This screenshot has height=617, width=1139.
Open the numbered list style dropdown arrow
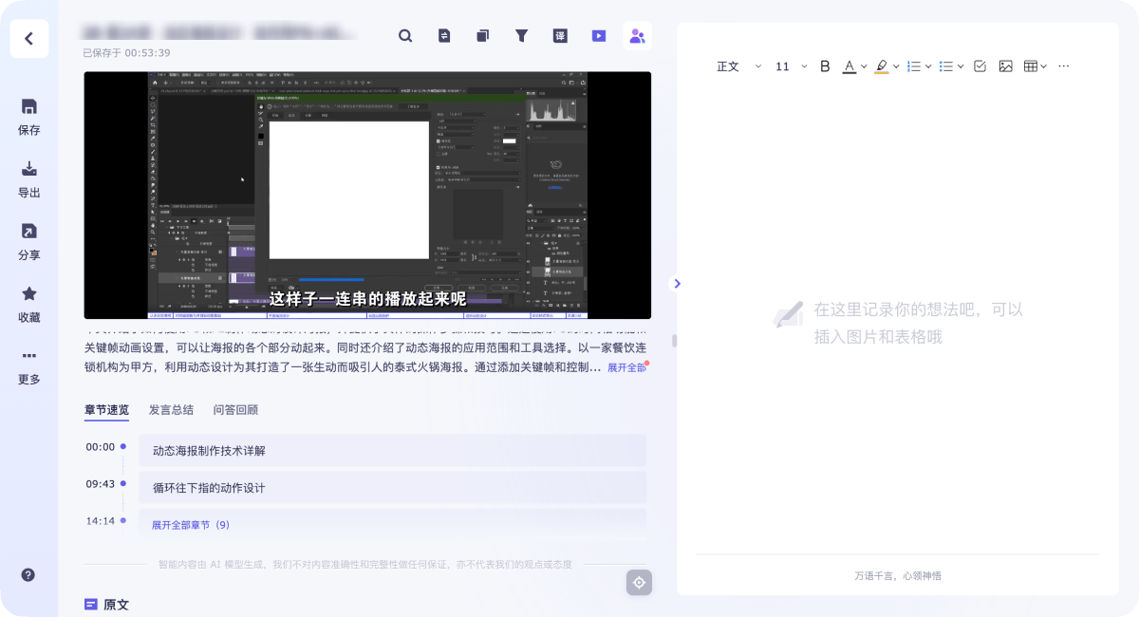(928, 66)
